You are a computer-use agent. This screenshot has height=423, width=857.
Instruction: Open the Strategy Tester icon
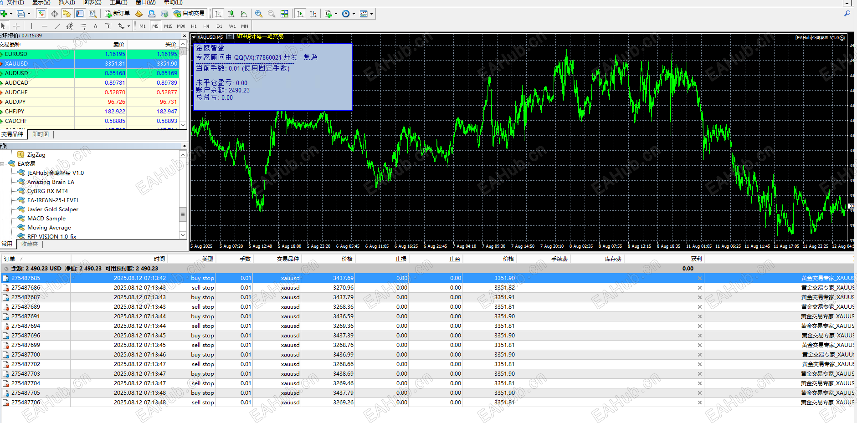(92, 14)
